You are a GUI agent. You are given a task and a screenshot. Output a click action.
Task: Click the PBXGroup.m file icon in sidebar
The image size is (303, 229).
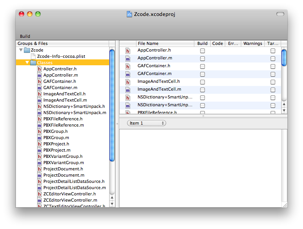39,138
